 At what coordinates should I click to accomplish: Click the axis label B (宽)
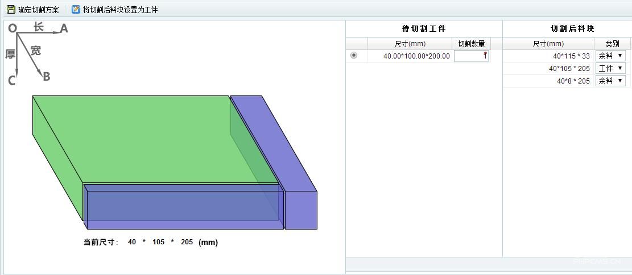(x=46, y=77)
